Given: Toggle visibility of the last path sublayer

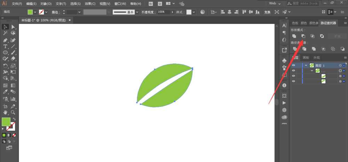Looking at the screenshot, I should [x=294, y=81].
